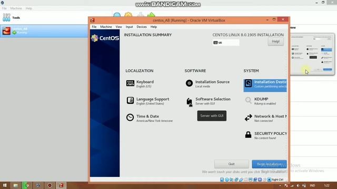Open Network & Host Name arrows icon
The height and width of the screenshot is (189, 337).
[x=248, y=118]
